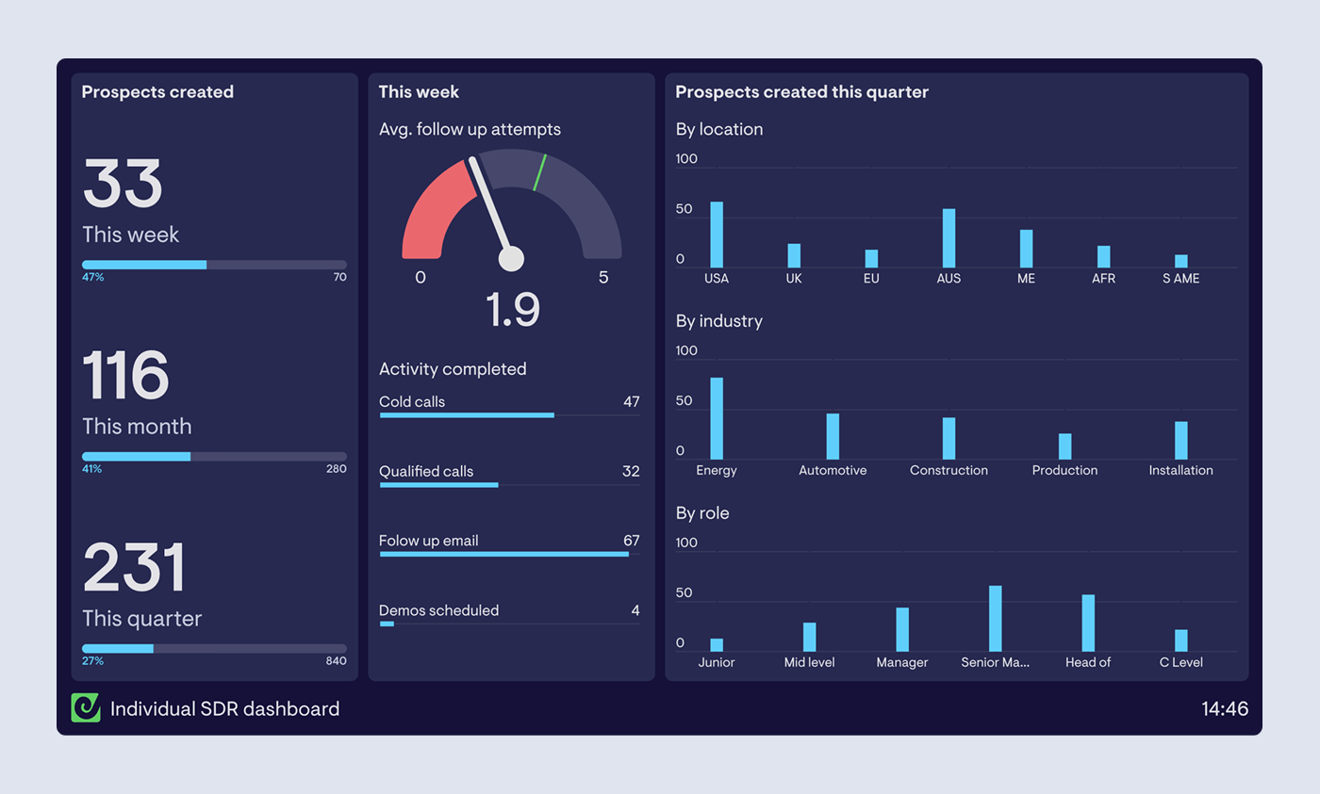The height and width of the screenshot is (794, 1320).
Task: Click the Folow up email label
Action: pos(429,541)
